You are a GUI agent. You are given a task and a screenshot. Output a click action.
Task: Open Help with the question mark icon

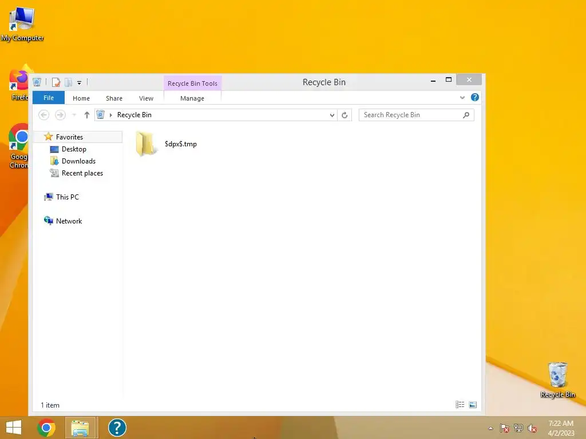tap(475, 97)
